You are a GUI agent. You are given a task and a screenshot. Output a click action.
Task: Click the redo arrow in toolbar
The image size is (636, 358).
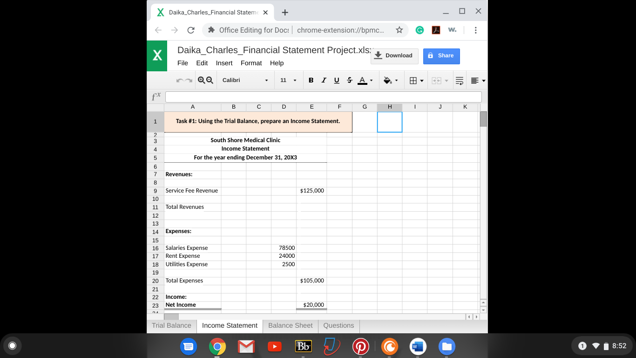click(188, 81)
